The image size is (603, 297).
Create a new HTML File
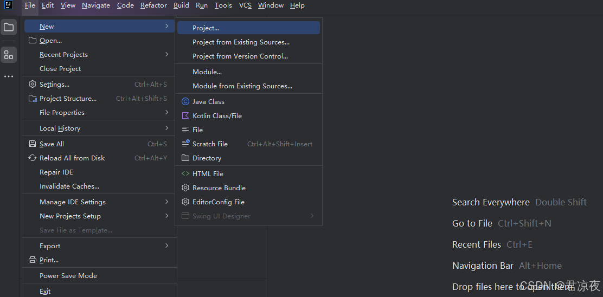(208, 174)
